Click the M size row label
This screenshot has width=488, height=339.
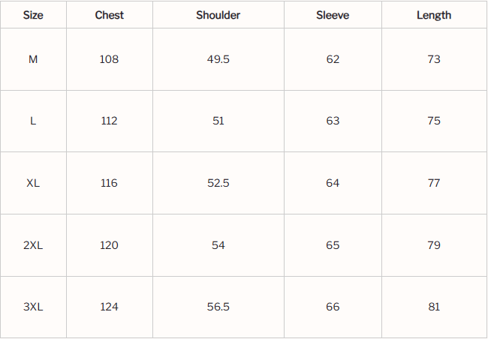tap(33, 59)
